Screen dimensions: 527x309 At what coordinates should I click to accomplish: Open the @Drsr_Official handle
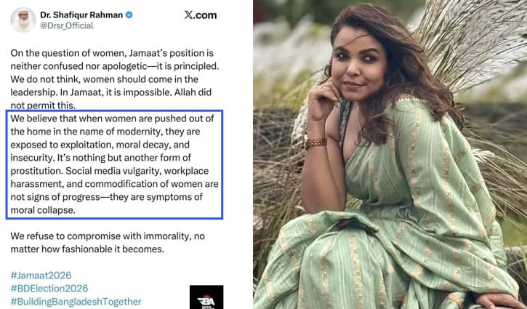pos(67,26)
